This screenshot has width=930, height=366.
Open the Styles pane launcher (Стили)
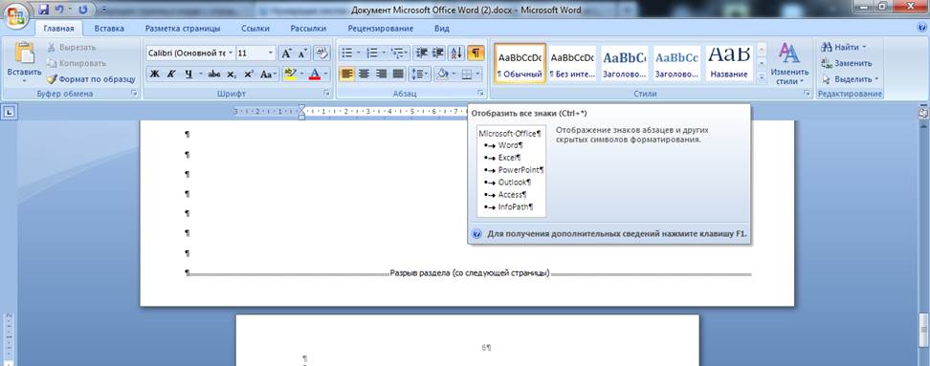coord(807,94)
